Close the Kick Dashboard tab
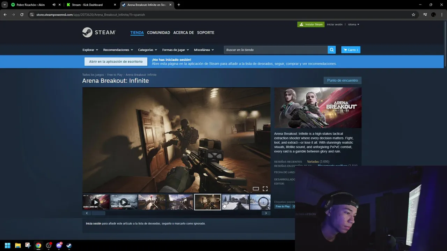The image size is (447, 251). (115, 5)
